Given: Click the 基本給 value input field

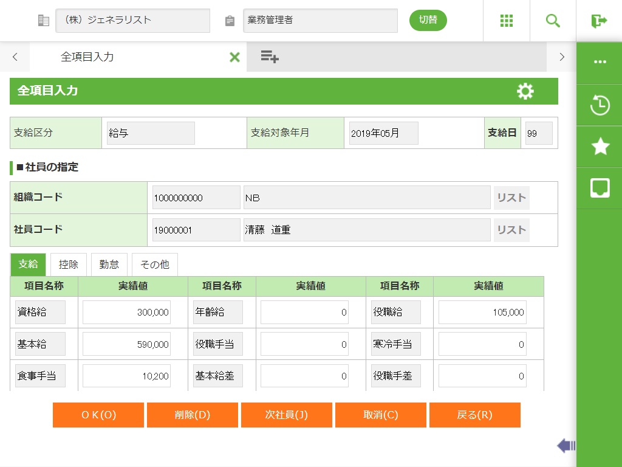Looking at the screenshot, I should 126,344.
